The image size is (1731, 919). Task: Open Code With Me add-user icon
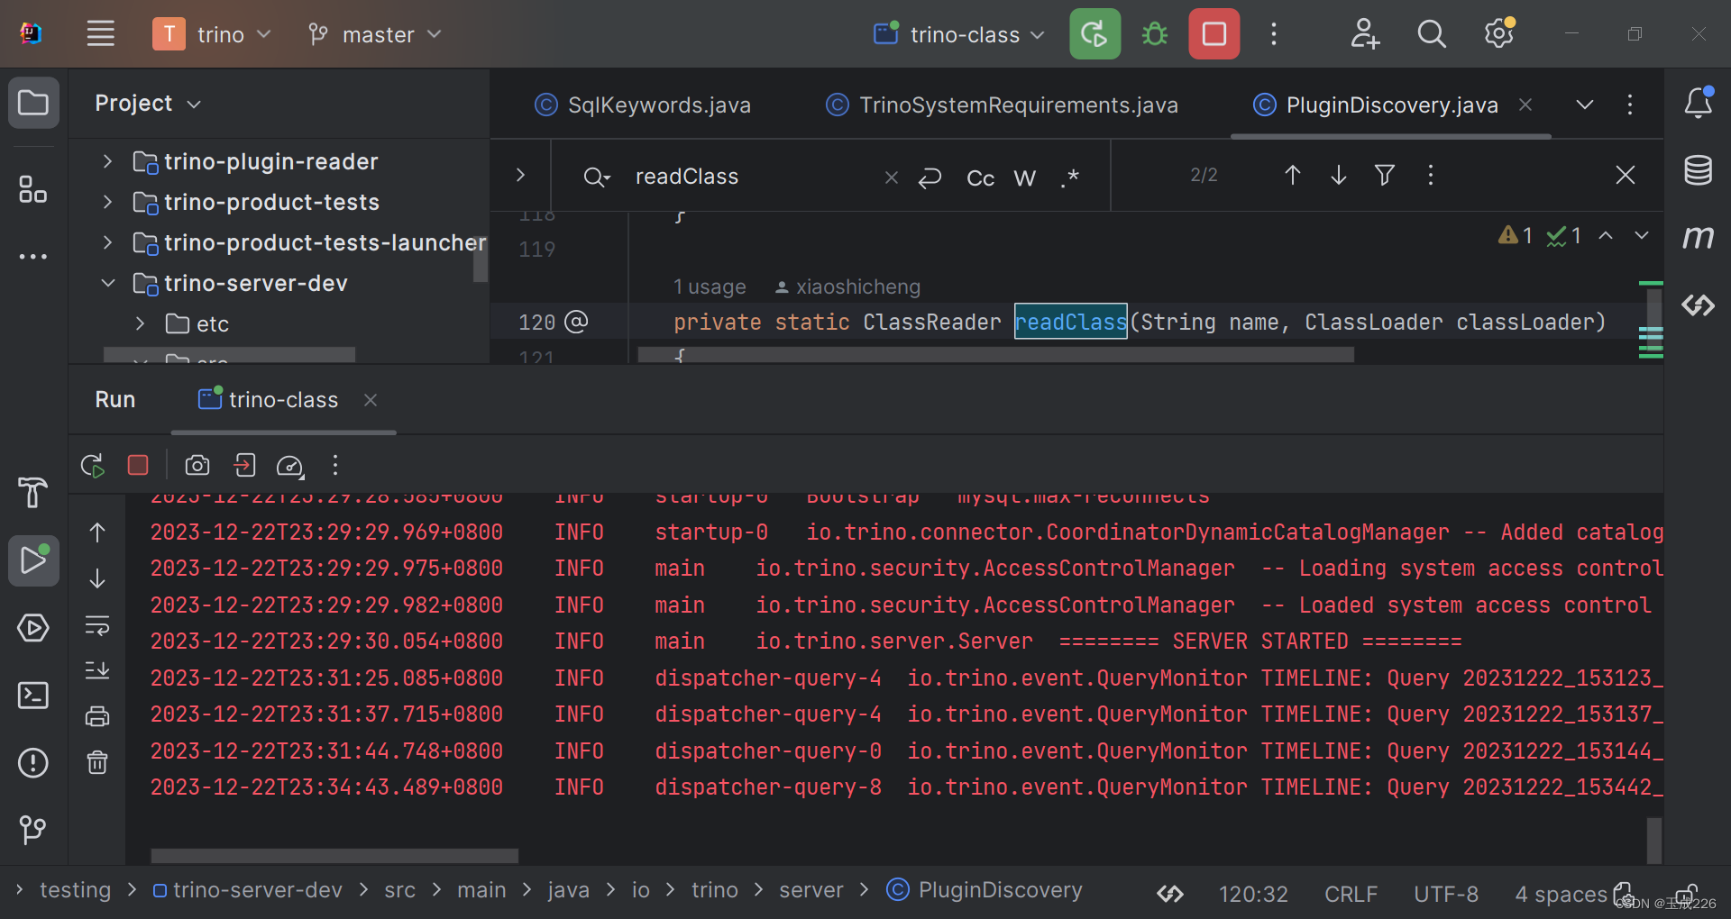(x=1364, y=34)
